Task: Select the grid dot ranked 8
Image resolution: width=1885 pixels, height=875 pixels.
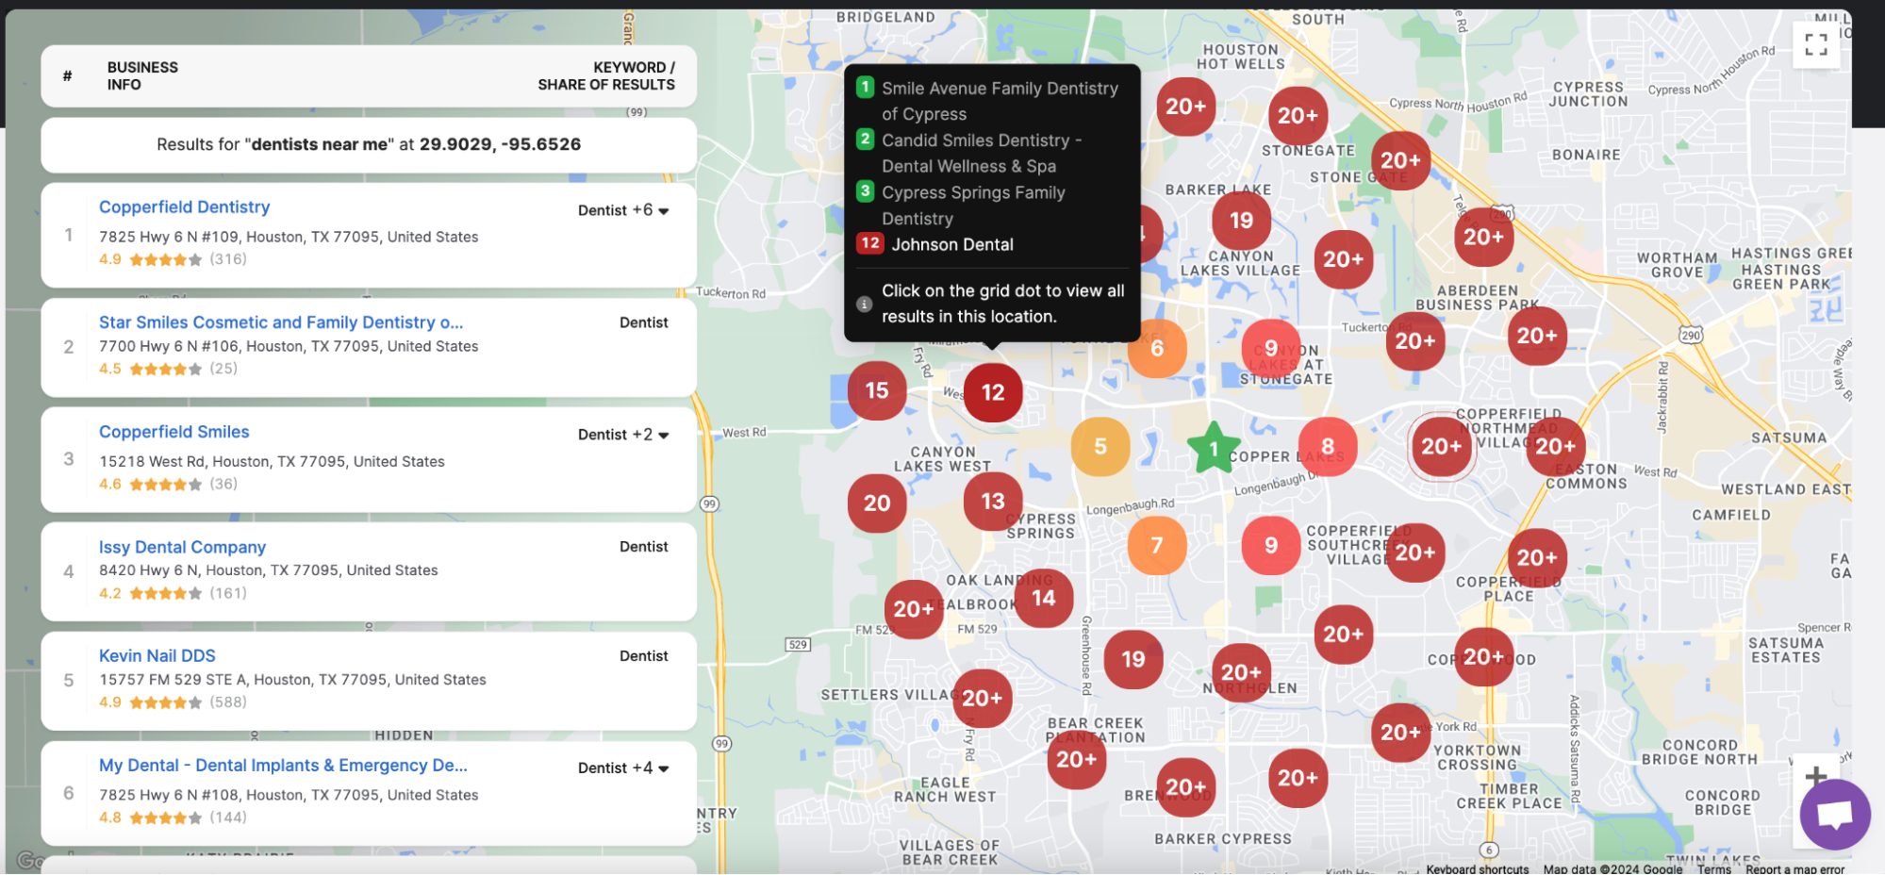Action: tap(1327, 446)
